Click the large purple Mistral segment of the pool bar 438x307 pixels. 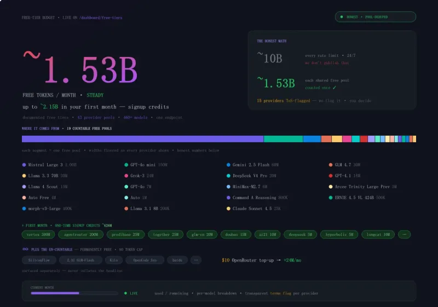[x=142, y=138]
